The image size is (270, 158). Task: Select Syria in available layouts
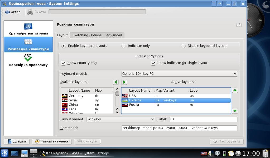[88, 100]
